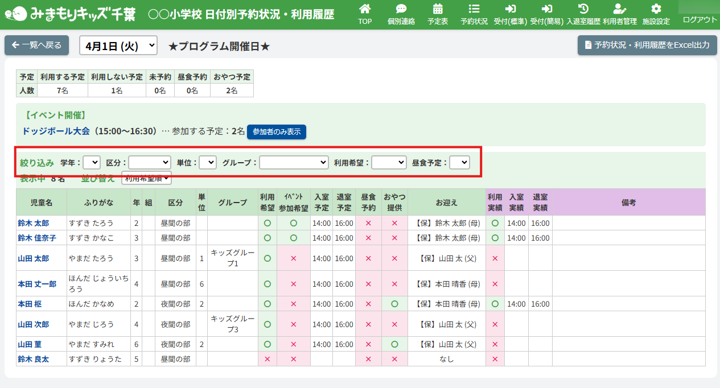Image resolution: width=720 pixels, height=388 pixels.
Task: Expand the 利用希望 filter dropdown
Action: pos(389,163)
